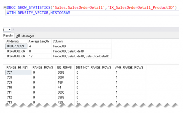Viewport: 183px width, 113px height.
Task: Open the zoom percentage dropdown
Action: pos(9,30)
